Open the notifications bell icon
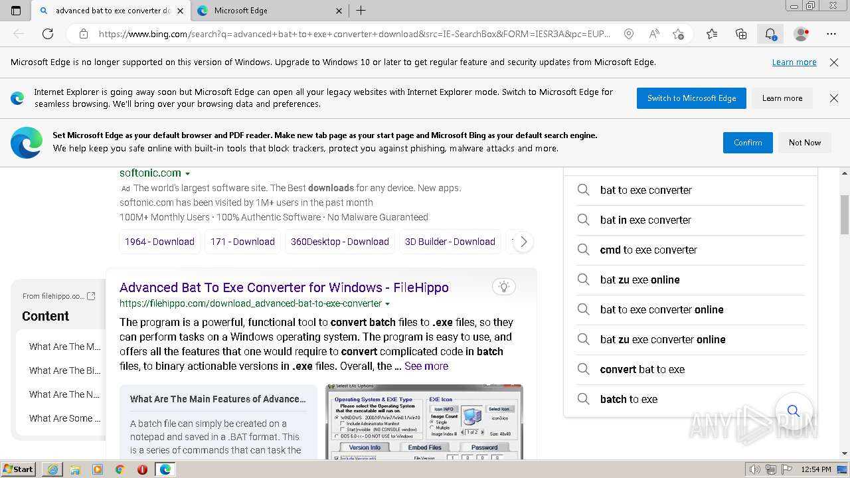Screen dimensions: 850x478 (x=770, y=34)
